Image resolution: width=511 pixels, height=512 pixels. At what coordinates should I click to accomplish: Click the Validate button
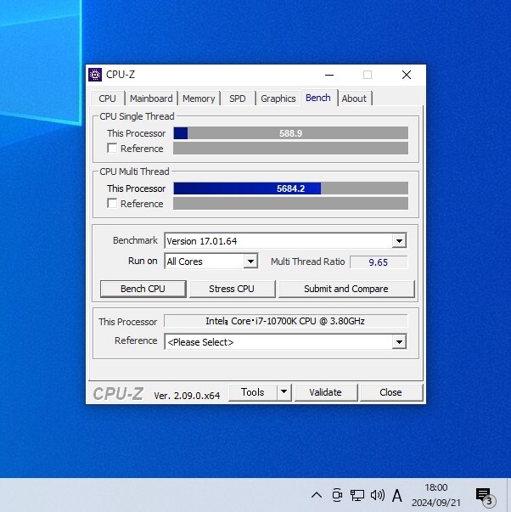326,391
